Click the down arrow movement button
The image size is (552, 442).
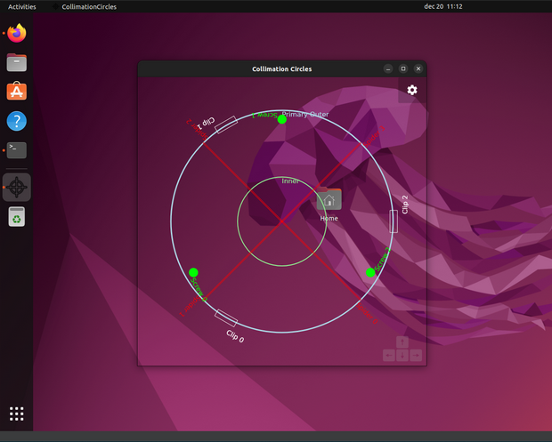(402, 355)
